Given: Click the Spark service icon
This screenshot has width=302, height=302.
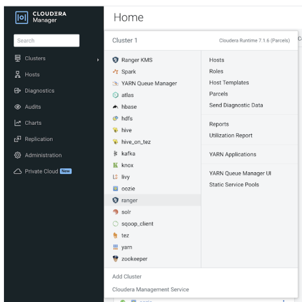Looking at the screenshot, I should pos(115,72).
